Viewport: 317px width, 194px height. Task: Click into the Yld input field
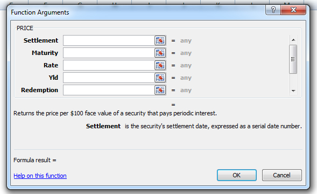point(109,78)
